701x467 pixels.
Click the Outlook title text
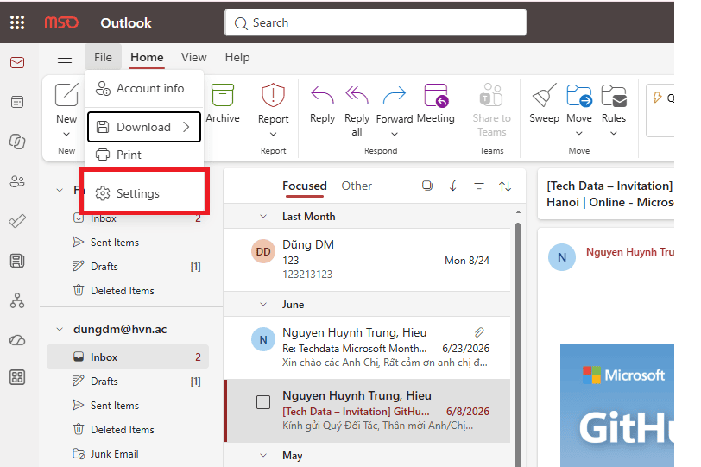tap(126, 22)
